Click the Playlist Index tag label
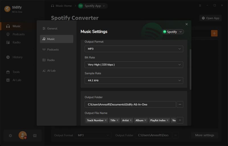The image size is (228, 146). click(x=158, y=120)
